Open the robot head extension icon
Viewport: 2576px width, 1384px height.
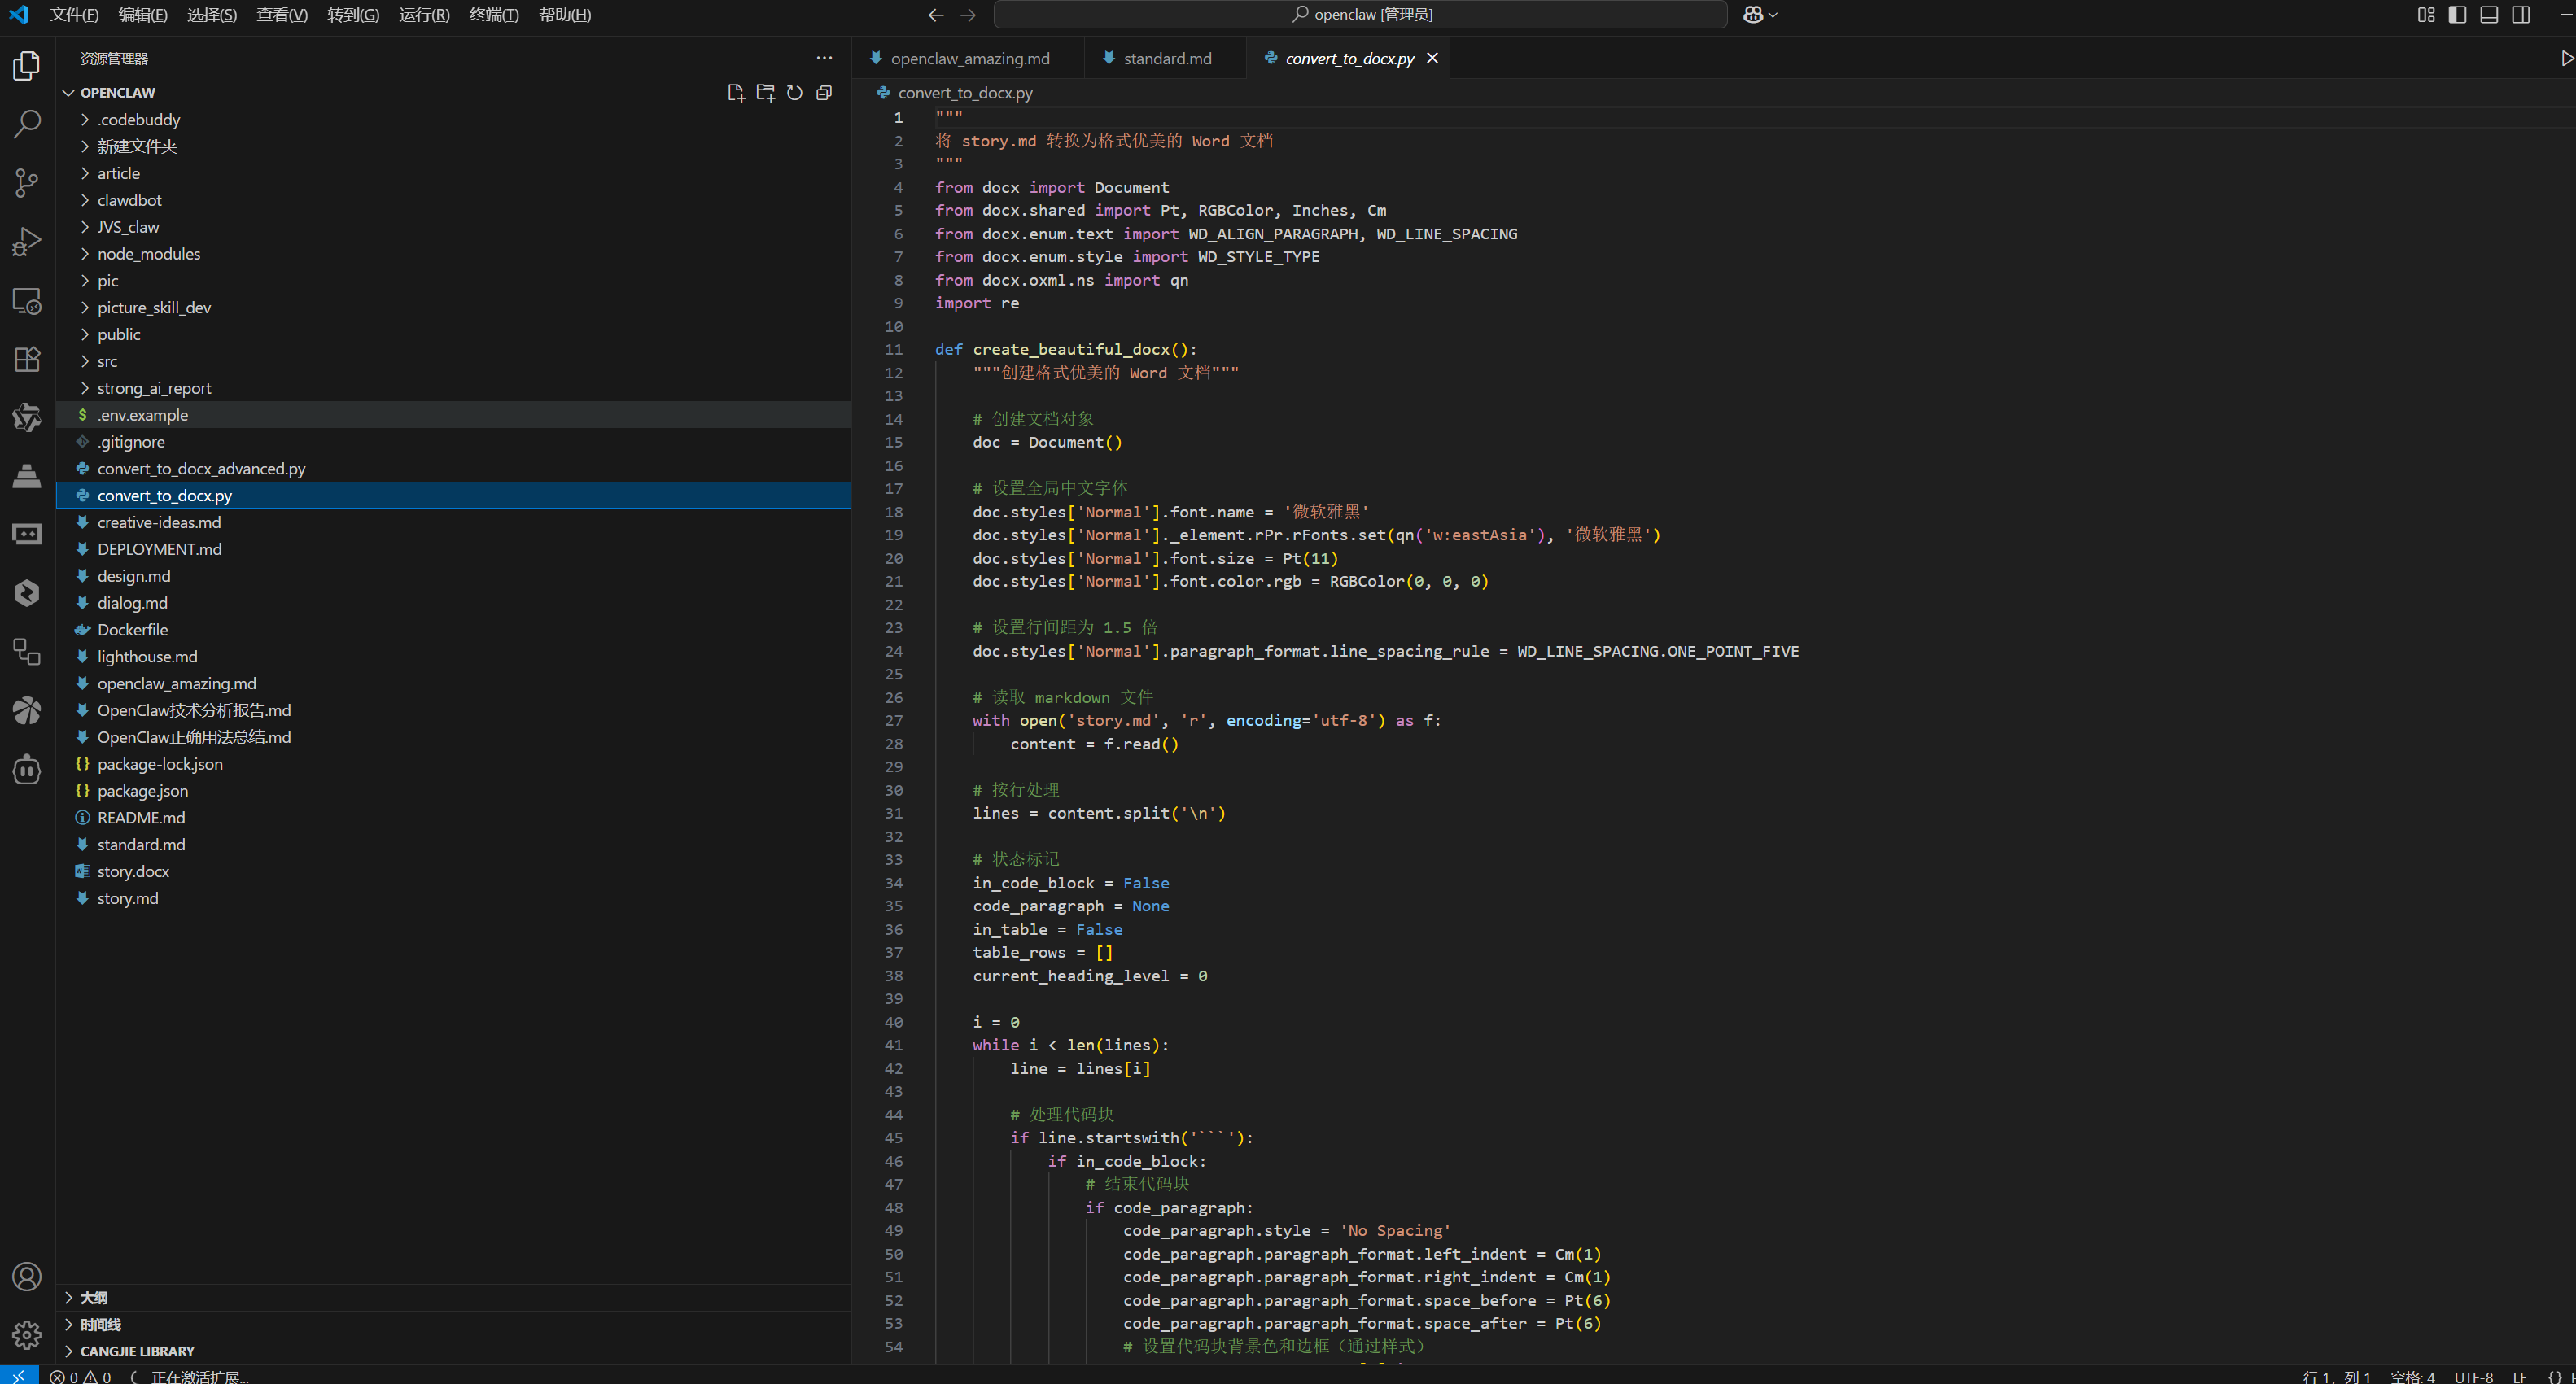pos(27,769)
